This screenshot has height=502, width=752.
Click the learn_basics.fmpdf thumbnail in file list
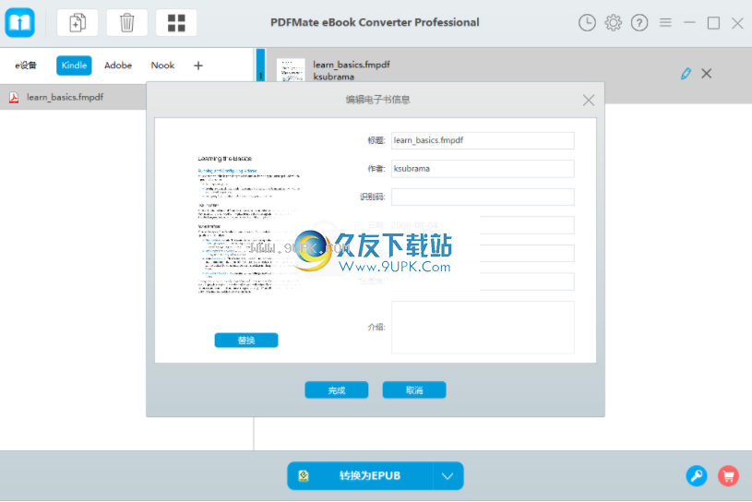pyautogui.click(x=291, y=70)
